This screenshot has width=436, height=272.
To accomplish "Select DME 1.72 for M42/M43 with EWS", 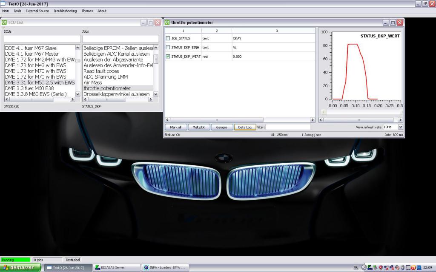I will point(40,59).
